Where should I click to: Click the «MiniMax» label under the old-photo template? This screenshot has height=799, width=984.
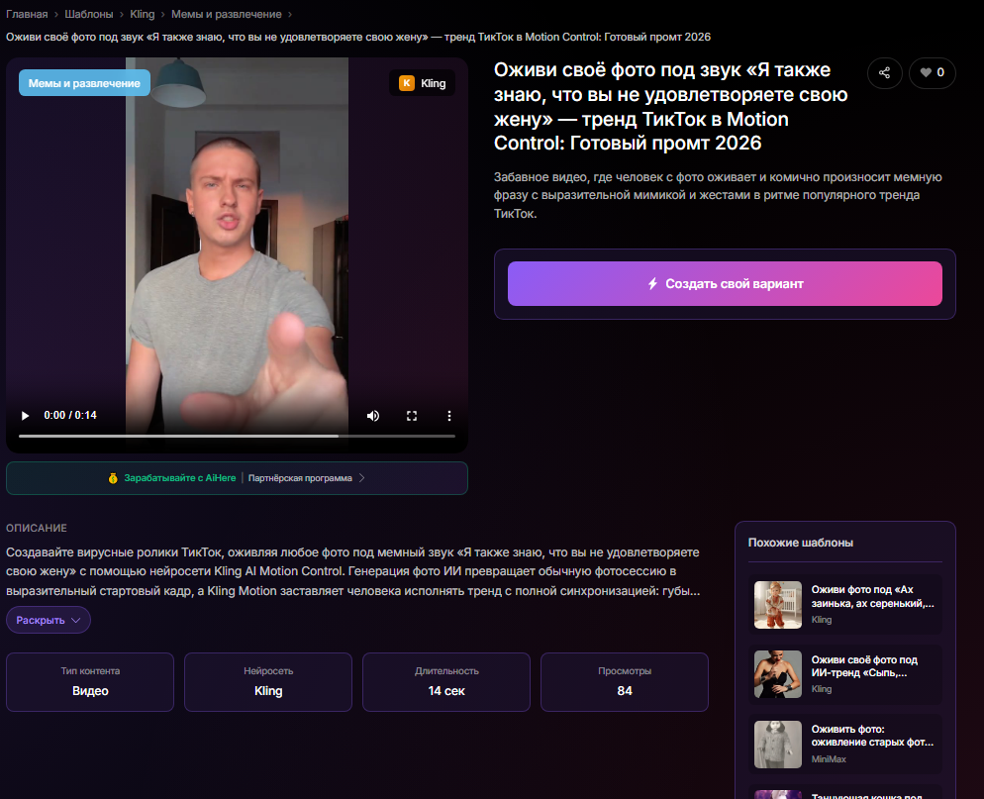[829, 759]
